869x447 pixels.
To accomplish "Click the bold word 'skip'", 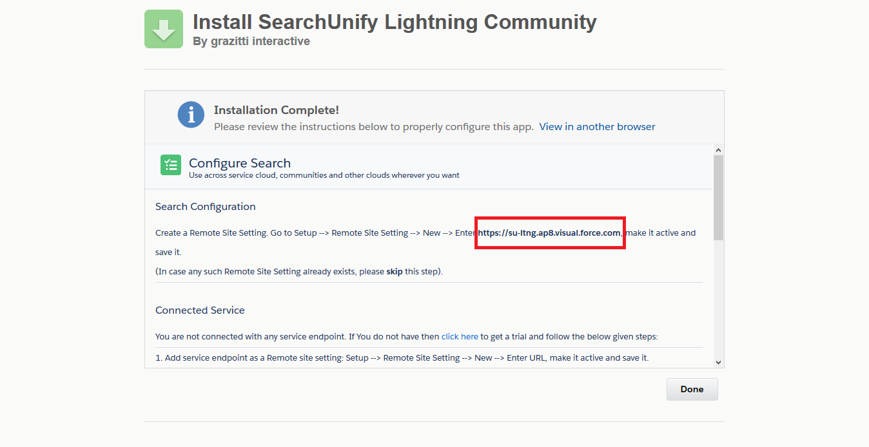I will click(394, 271).
